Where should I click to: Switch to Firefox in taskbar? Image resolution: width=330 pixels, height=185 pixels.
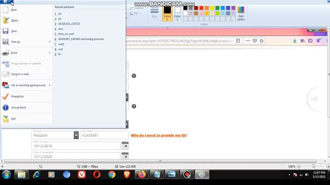(142, 175)
